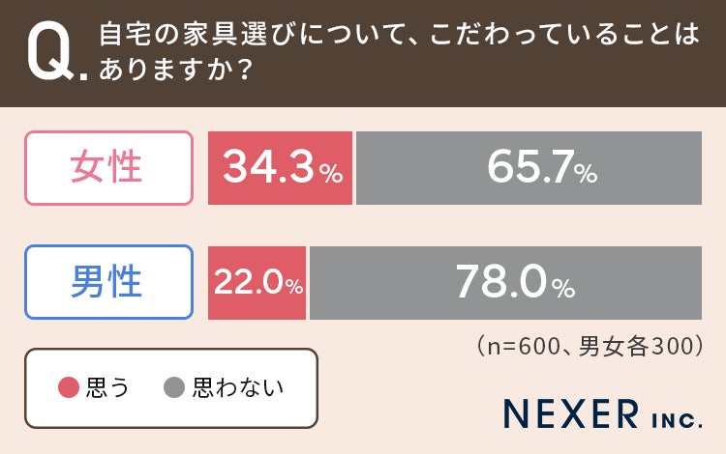Select the 34.3% red bar segment
The width and height of the screenshot is (726, 454).
point(281,169)
